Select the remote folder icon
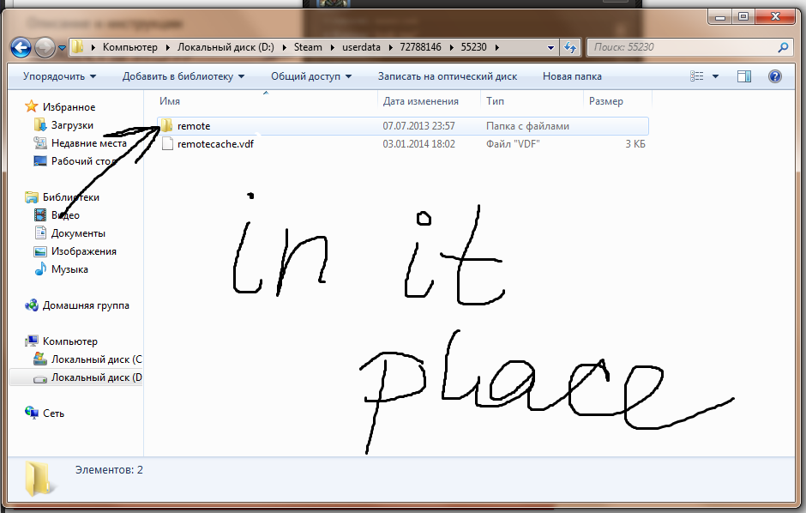 167,126
